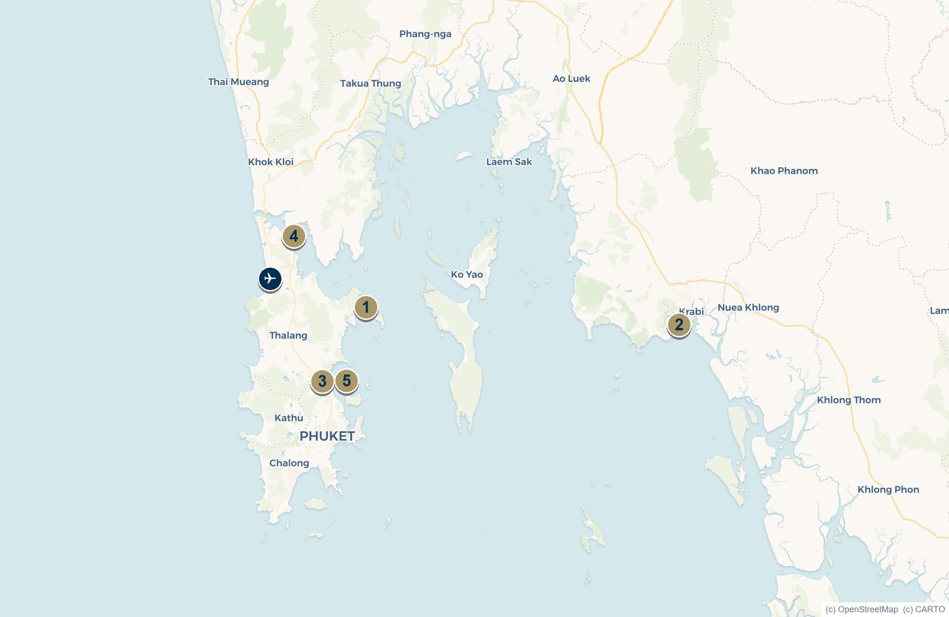Click the Khok Kloi label
Image resolution: width=949 pixels, height=617 pixels.
point(271,162)
